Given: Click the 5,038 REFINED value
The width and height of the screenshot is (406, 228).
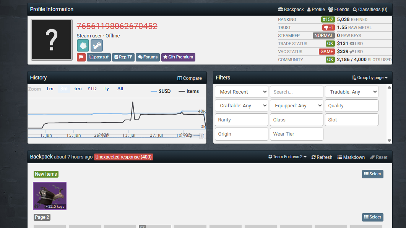Looking at the screenshot, I should coord(352,19).
